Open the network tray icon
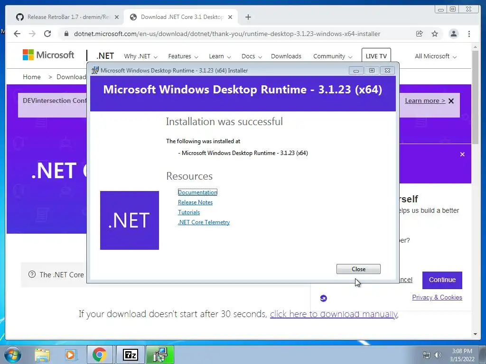 [427, 355]
